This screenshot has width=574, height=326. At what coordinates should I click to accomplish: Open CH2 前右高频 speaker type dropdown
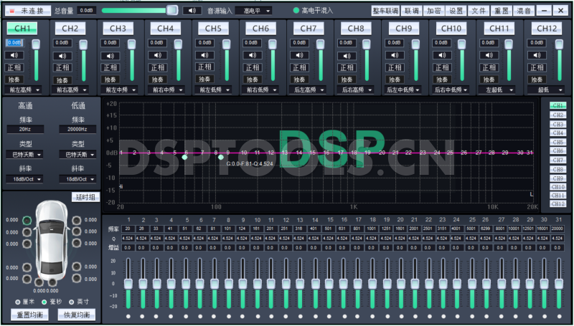[x=70, y=90]
